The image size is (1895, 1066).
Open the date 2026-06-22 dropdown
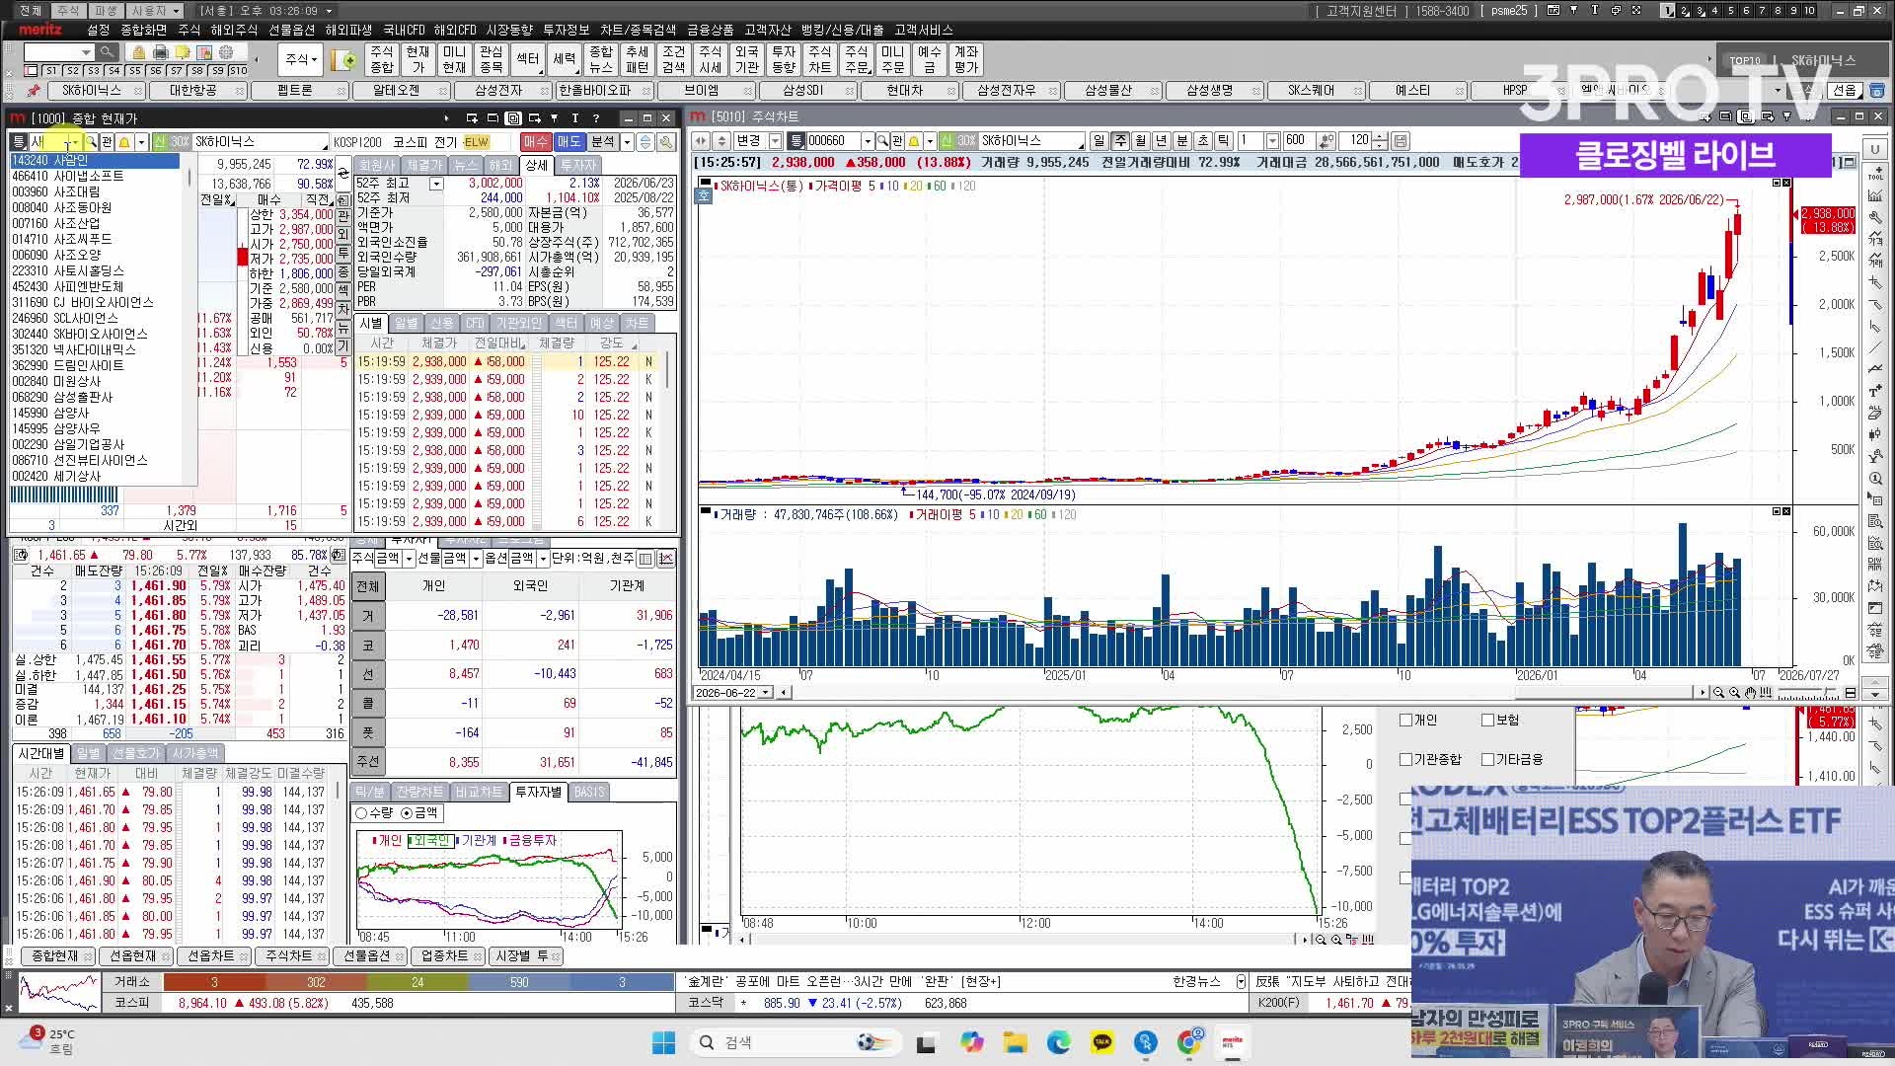coord(765,693)
